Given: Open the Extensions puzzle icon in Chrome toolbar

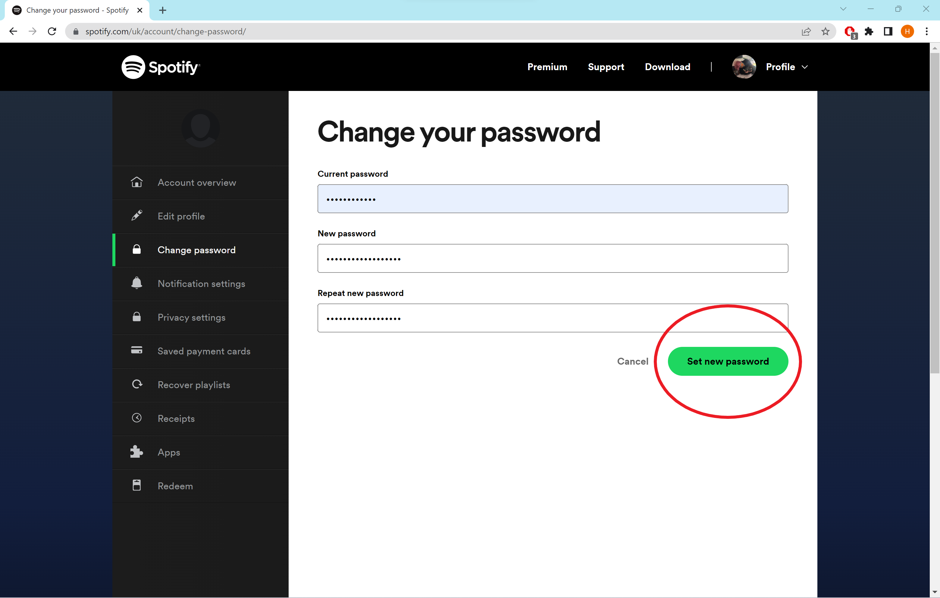Looking at the screenshot, I should tap(869, 32).
